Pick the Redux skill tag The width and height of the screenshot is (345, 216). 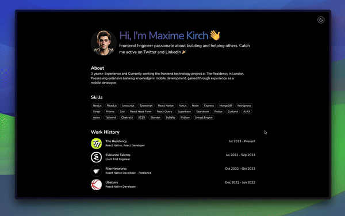(x=218, y=112)
